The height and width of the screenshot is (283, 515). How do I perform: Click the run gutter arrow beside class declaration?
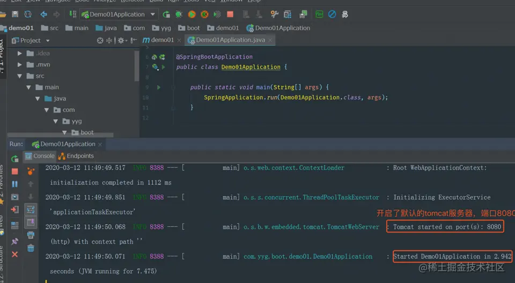pyautogui.click(x=163, y=67)
